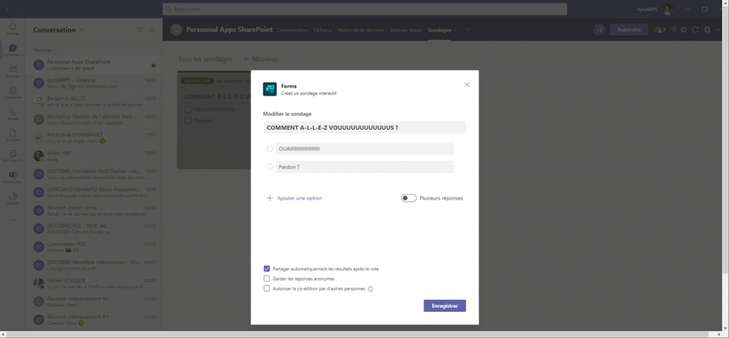The width and height of the screenshot is (729, 338).
Task: Open the Commission RSE chat
Action: tap(95, 246)
